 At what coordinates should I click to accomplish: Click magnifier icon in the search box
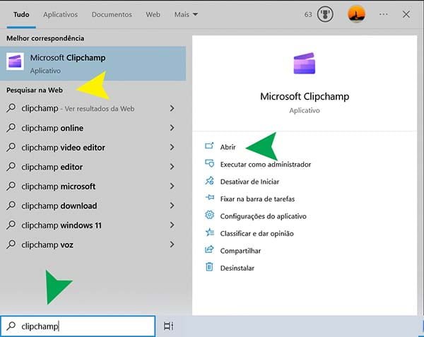tap(11, 326)
